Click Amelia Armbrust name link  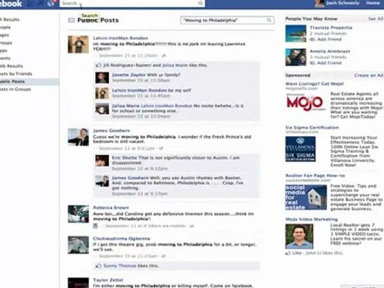(330, 51)
